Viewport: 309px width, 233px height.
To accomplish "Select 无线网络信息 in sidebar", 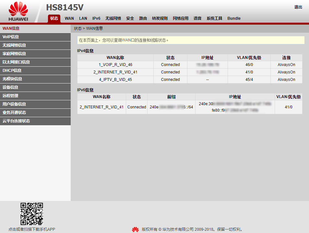I will [x=14, y=45].
